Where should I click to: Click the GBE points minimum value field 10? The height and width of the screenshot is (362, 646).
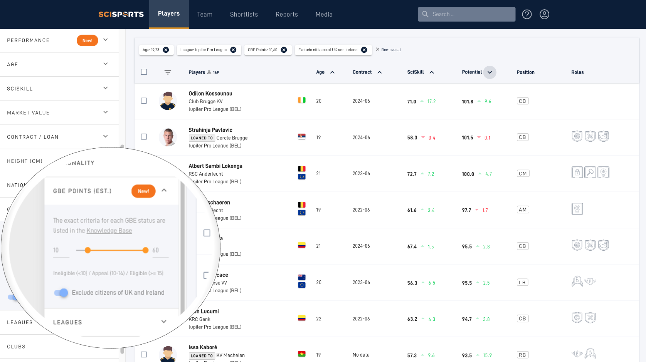(x=61, y=250)
